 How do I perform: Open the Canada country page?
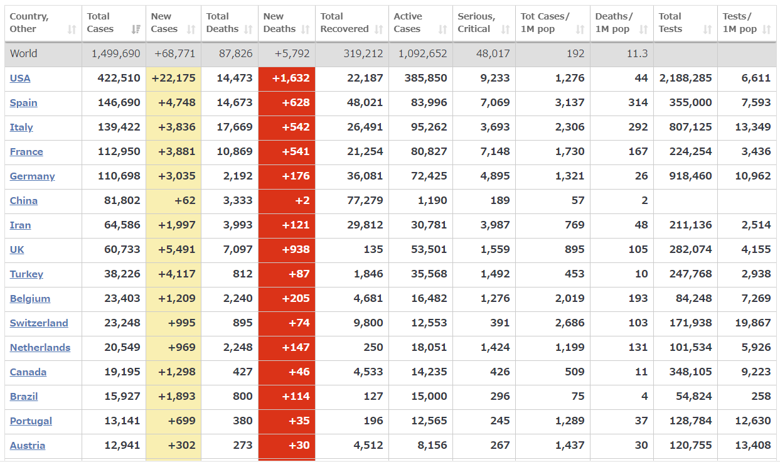click(x=28, y=372)
